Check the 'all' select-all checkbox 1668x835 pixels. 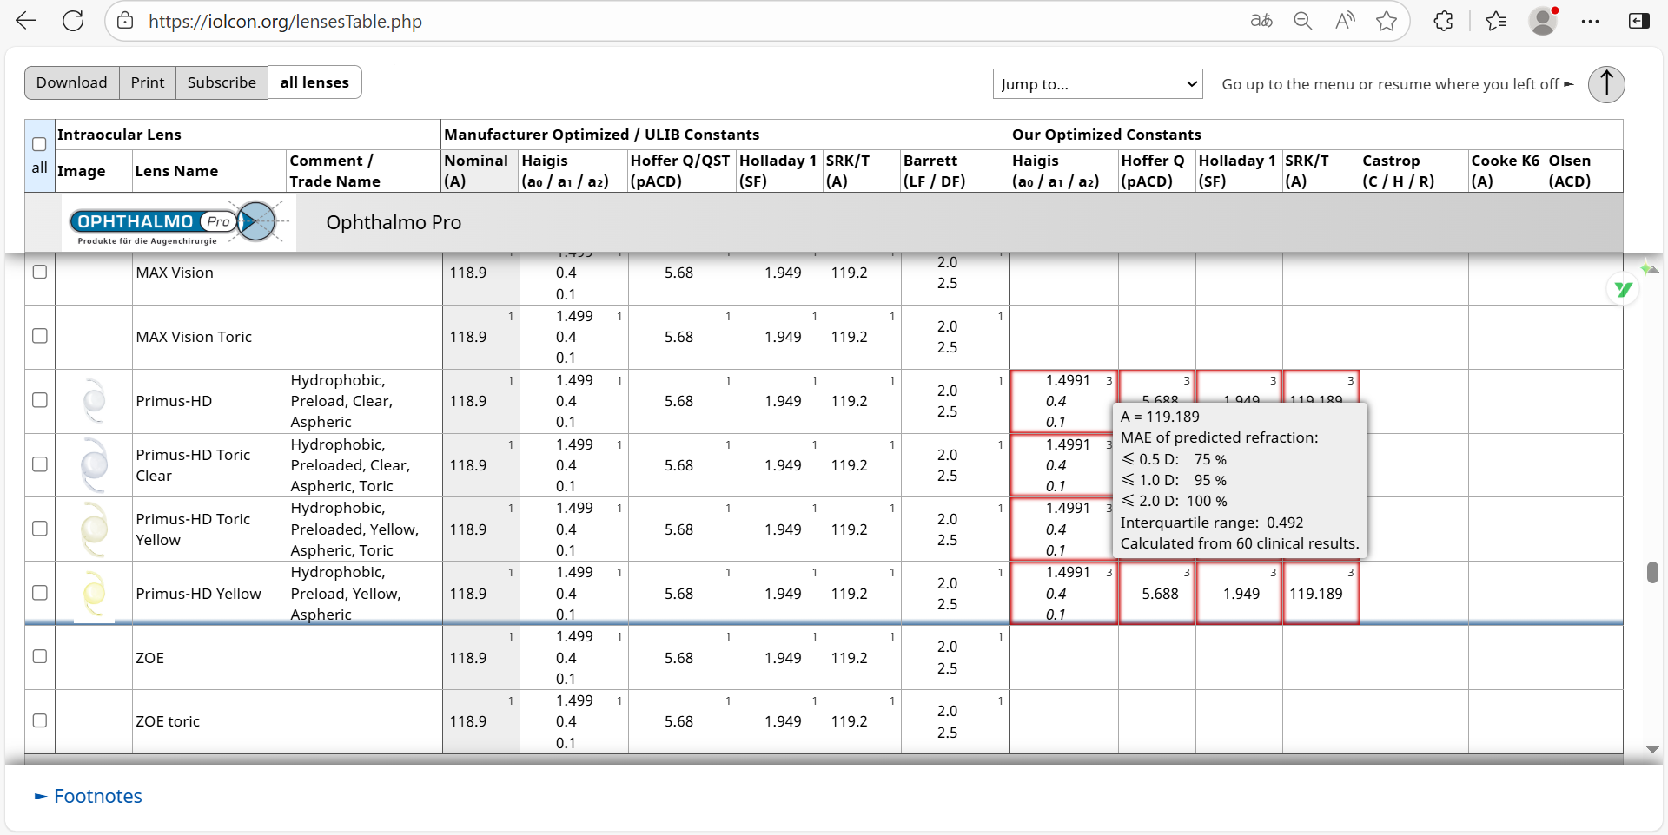(x=39, y=144)
